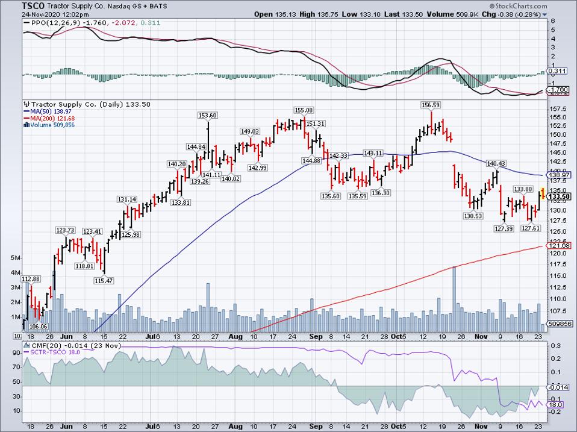
Task: Click the -1.760 PPO axis tag
Action: 558,89
